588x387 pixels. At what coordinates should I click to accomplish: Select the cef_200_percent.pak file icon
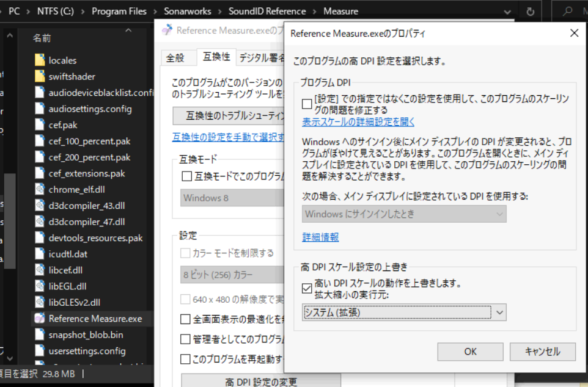tap(40, 157)
